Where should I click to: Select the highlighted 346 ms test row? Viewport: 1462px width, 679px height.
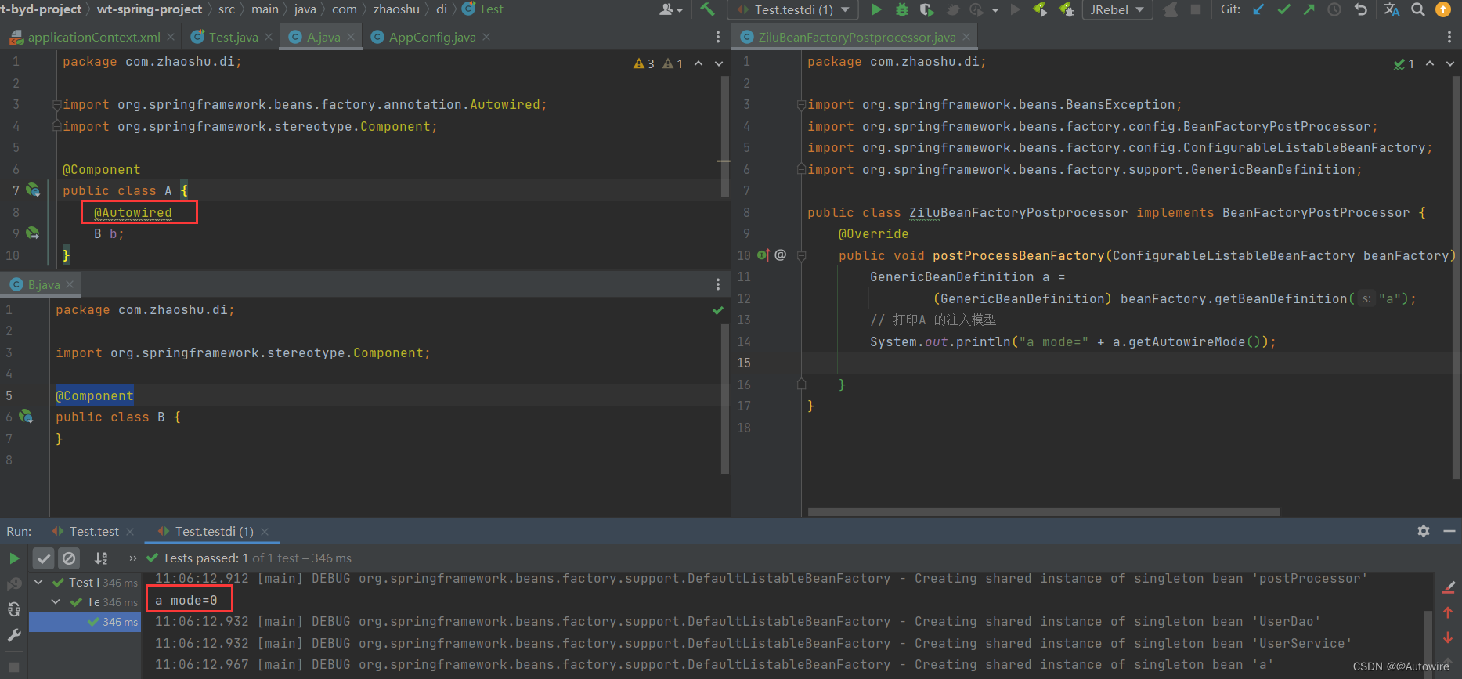click(x=84, y=622)
